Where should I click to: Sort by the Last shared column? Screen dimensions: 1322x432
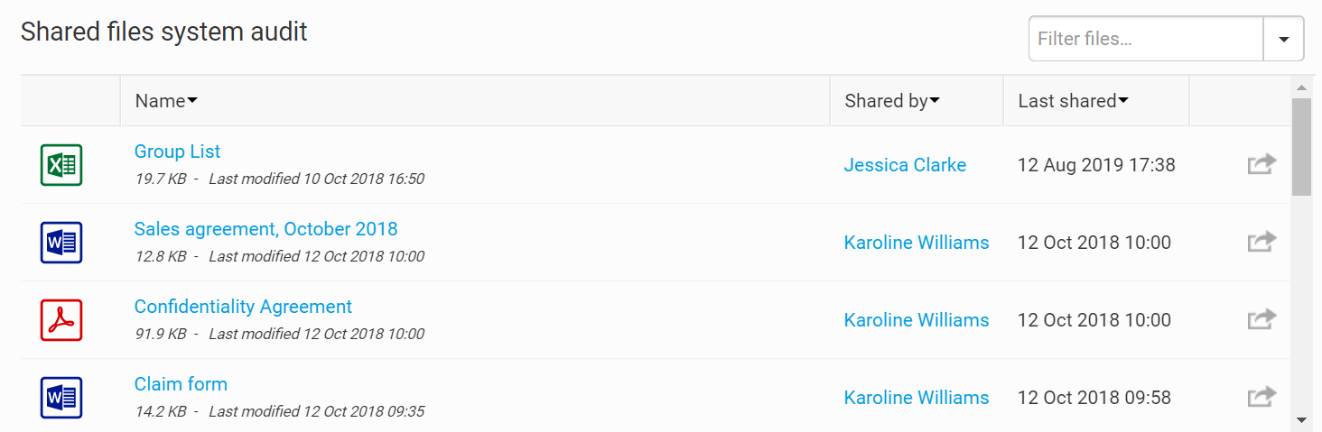click(x=1073, y=101)
